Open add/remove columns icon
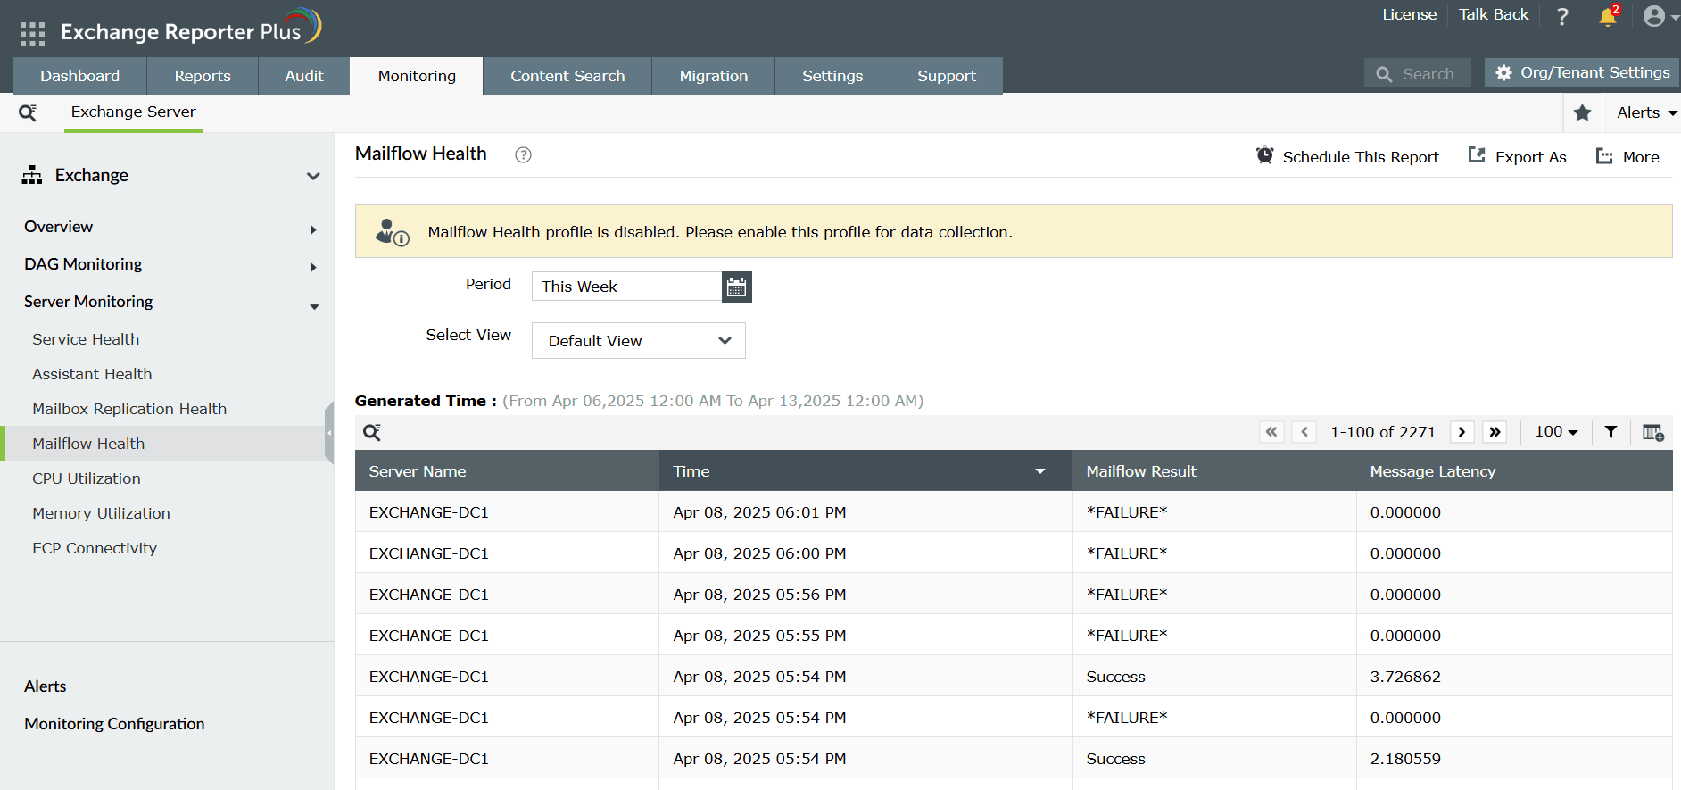This screenshot has height=790, width=1681. [1652, 432]
